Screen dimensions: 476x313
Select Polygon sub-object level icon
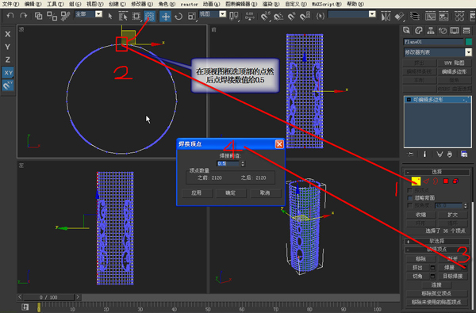coord(446,181)
